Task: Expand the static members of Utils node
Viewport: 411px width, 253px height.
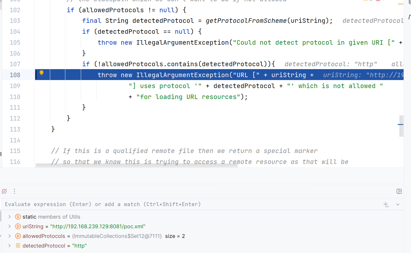Action: pos(9,217)
